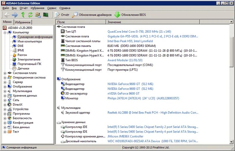Image resolution: width=235 pixels, height=151 pixels.
Task: Open Обновления BIOS toolbar button
Action: point(130,15)
